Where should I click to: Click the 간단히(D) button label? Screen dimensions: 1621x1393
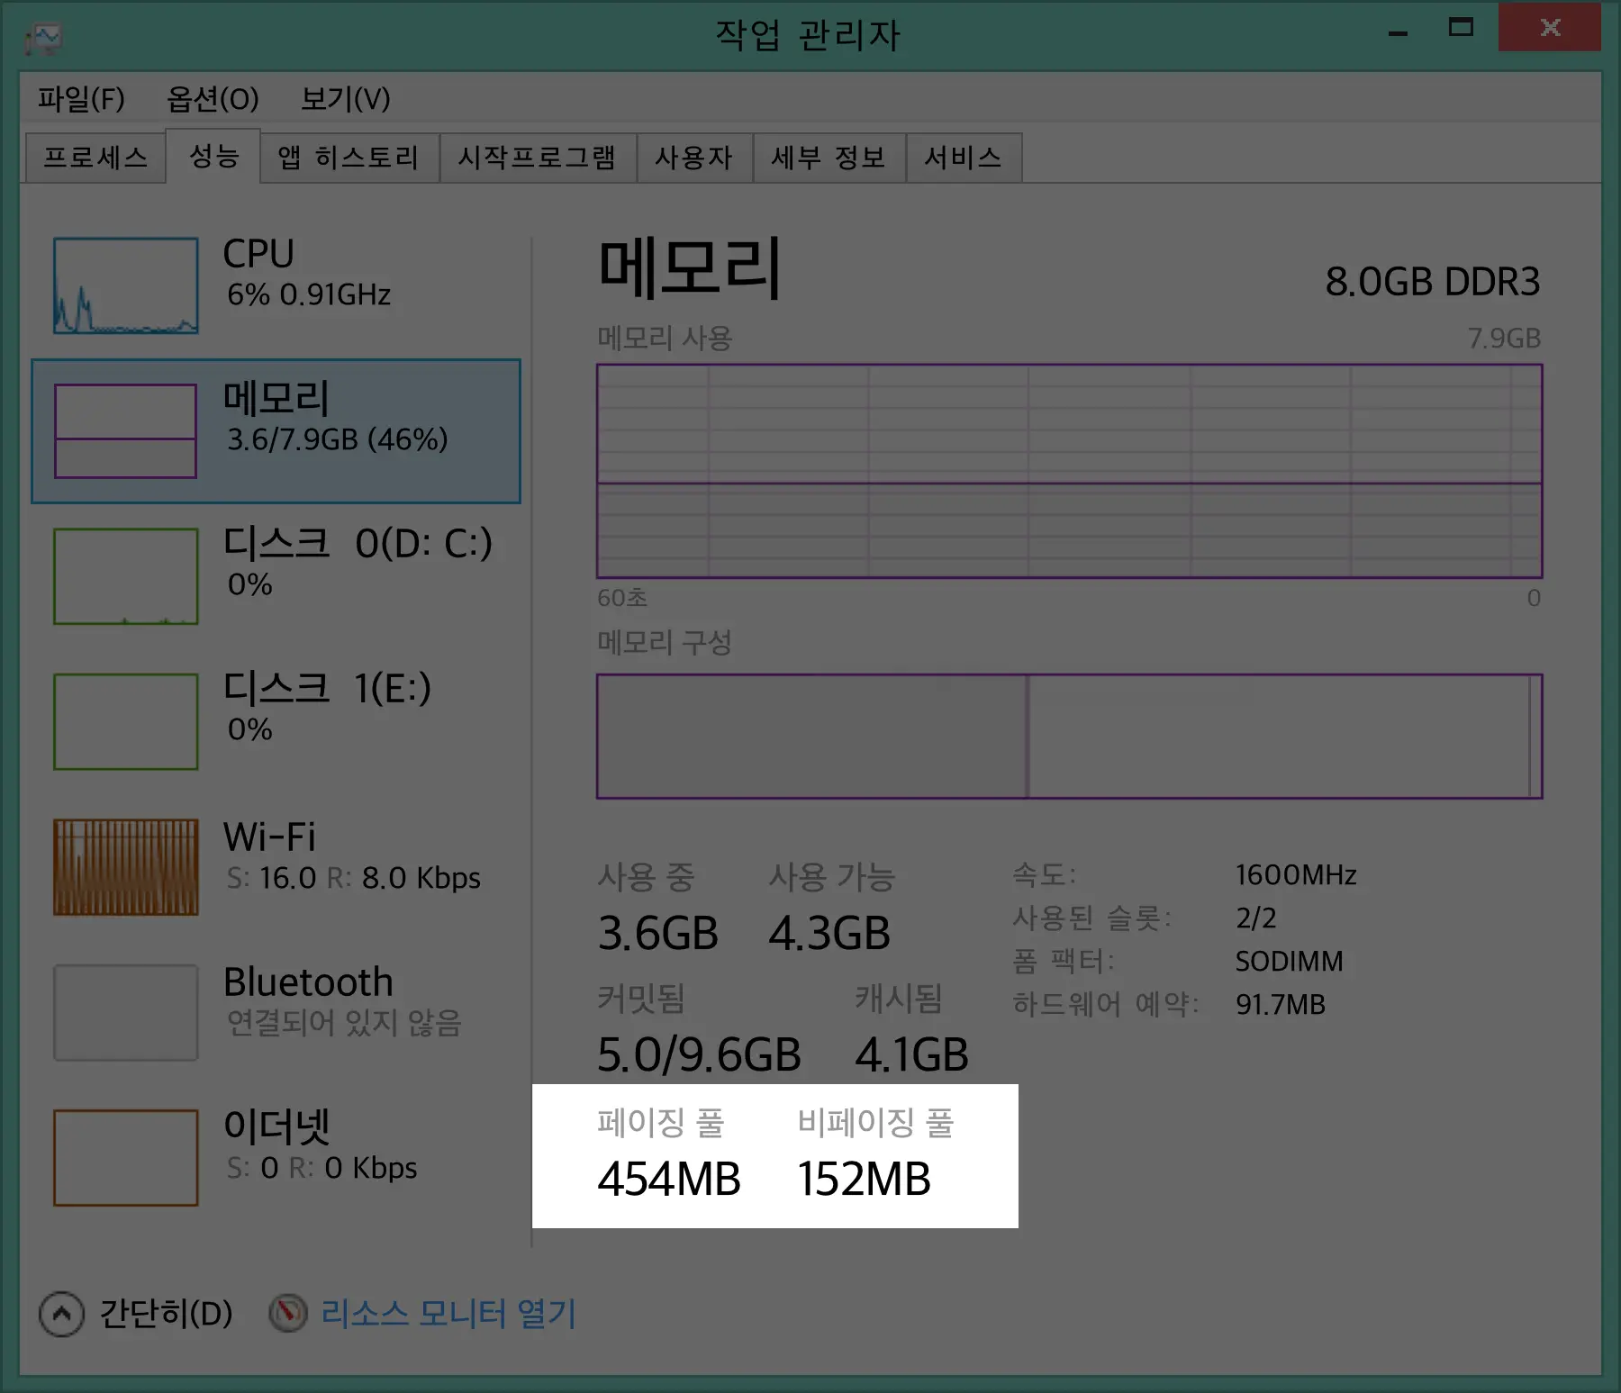pos(166,1314)
